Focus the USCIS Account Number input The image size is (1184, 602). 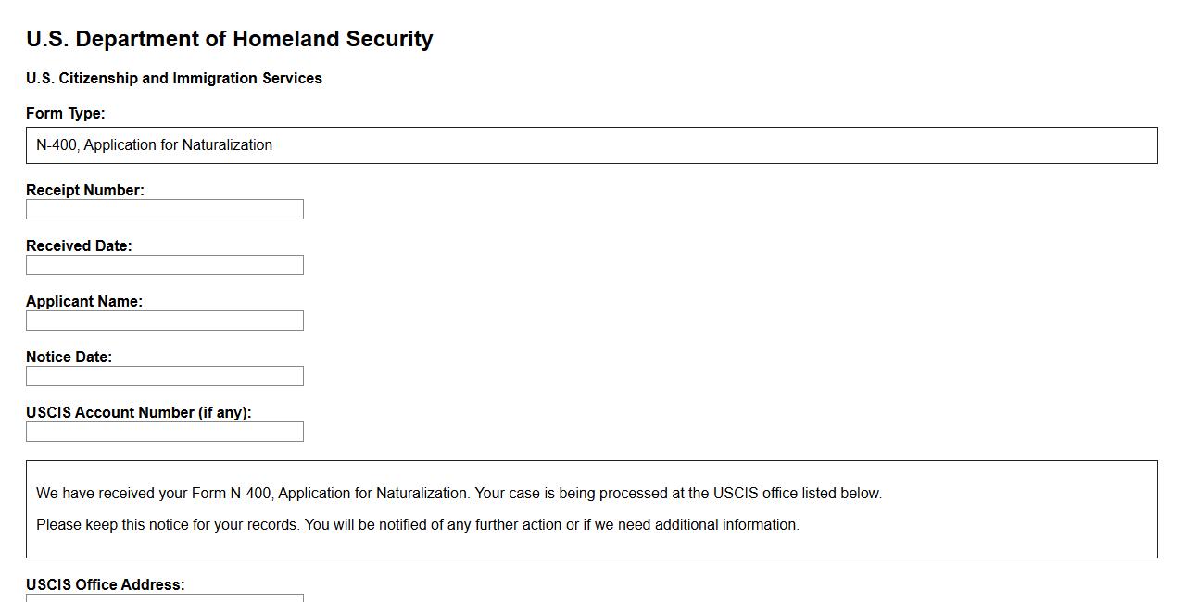tap(165, 432)
